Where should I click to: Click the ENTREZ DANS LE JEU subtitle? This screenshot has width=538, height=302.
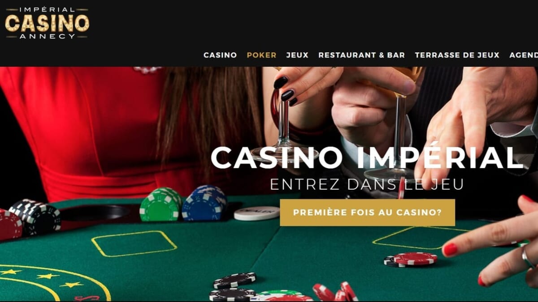(x=367, y=184)
